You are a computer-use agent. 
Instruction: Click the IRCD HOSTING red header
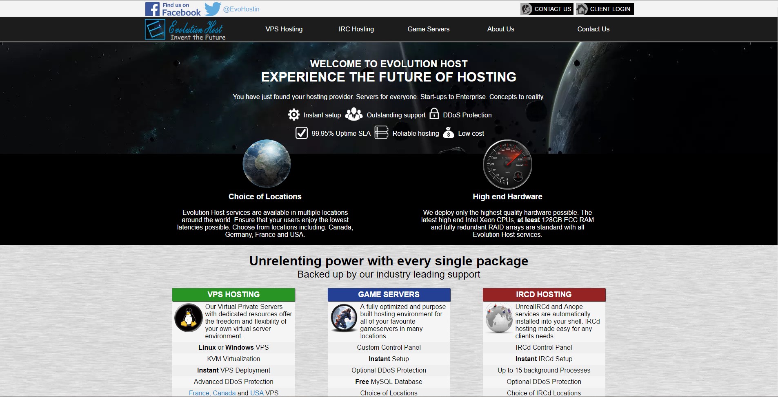click(x=544, y=295)
